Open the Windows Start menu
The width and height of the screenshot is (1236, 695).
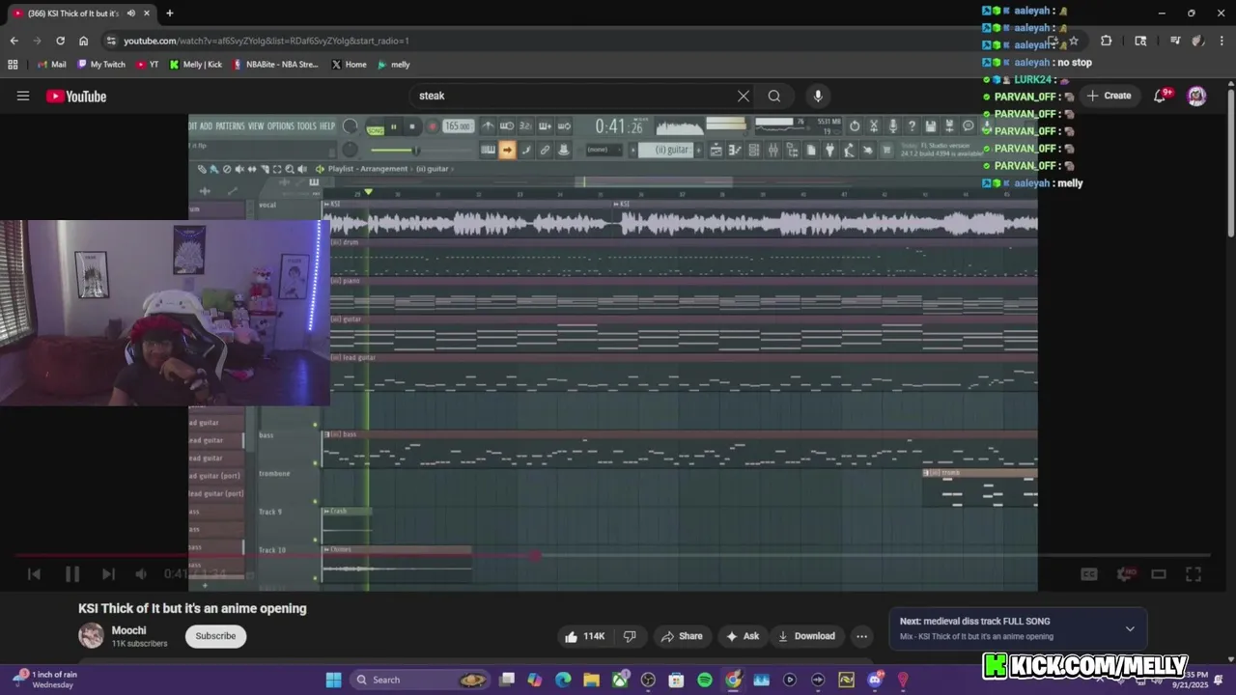pos(333,680)
